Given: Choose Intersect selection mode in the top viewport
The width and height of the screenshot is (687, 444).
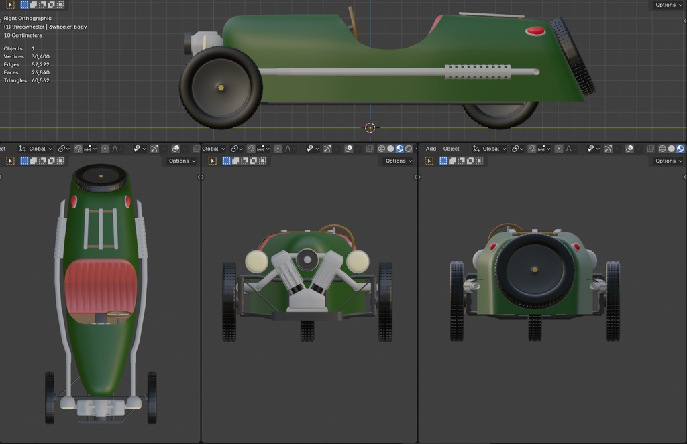Looking at the screenshot, I should click(x=60, y=5).
